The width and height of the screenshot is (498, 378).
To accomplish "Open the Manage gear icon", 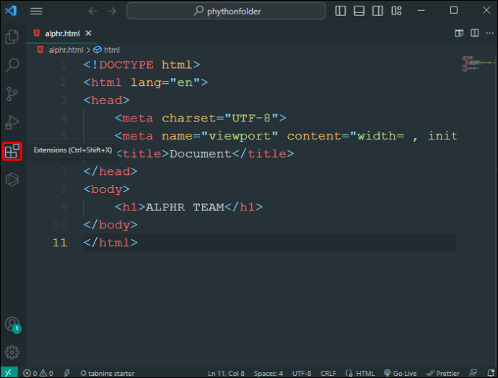I will coord(12,353).
